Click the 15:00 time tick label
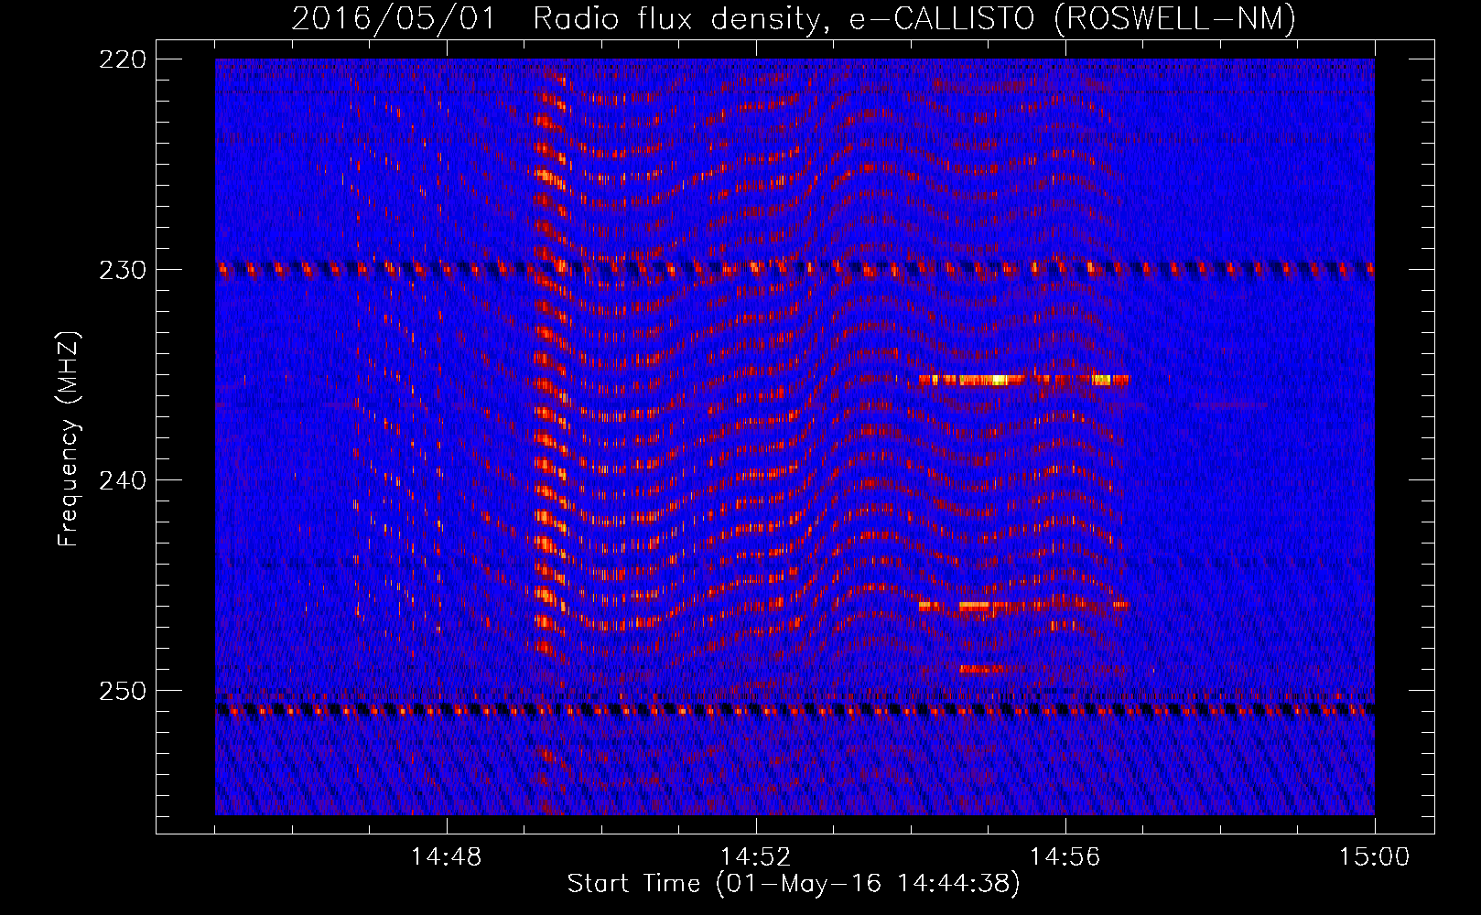1481x915 pixels. [1375, 856]
